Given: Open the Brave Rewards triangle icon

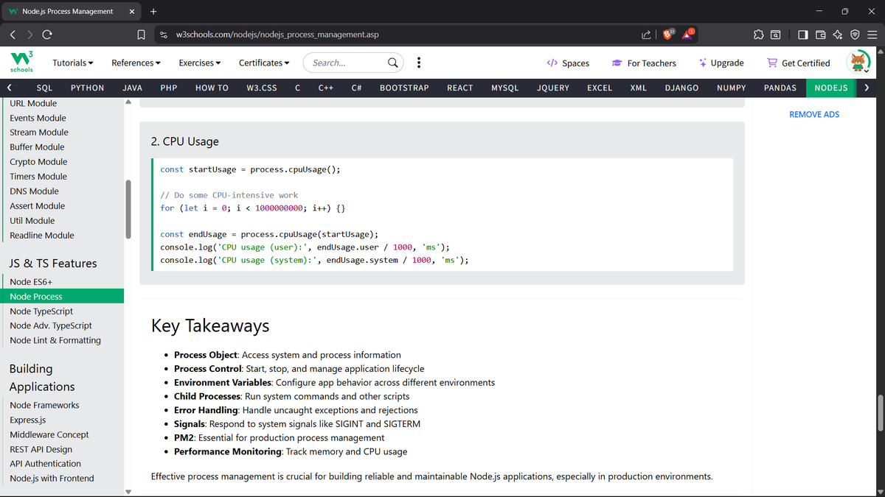Looking at the screenshot, I should 687,34.
